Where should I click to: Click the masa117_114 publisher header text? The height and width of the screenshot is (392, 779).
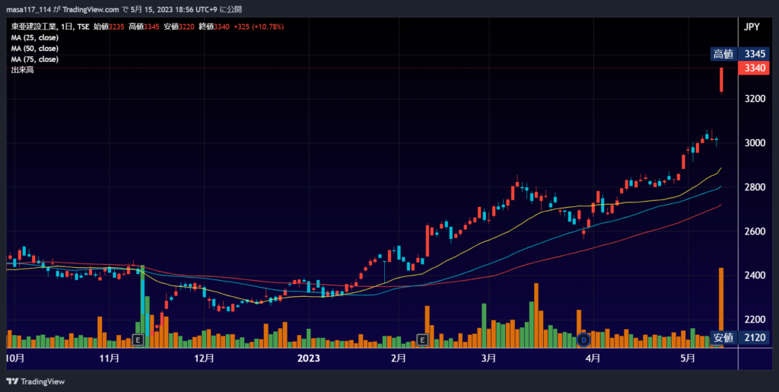coord(28,9)
